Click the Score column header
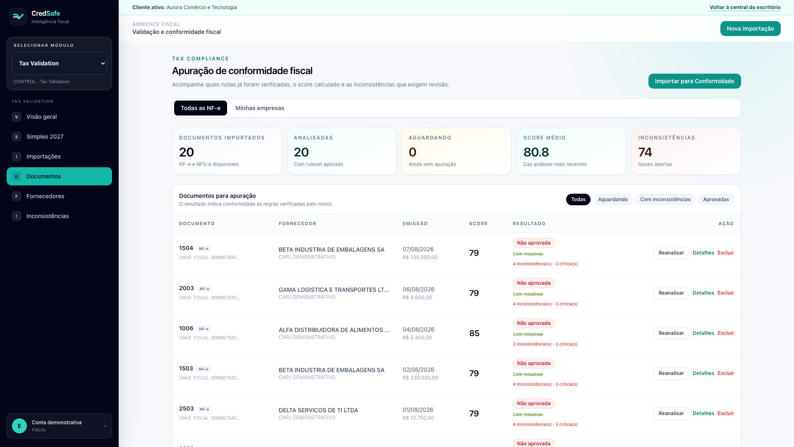Image resolution: width=794 pixels, height=447 pixels. (478, 223)
